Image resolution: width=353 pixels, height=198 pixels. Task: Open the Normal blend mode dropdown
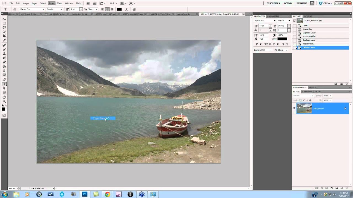[303, 96]
